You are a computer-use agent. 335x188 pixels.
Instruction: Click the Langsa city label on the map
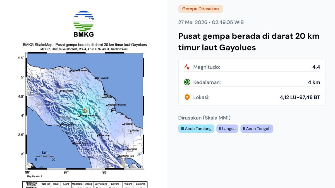tap(108, 97)
